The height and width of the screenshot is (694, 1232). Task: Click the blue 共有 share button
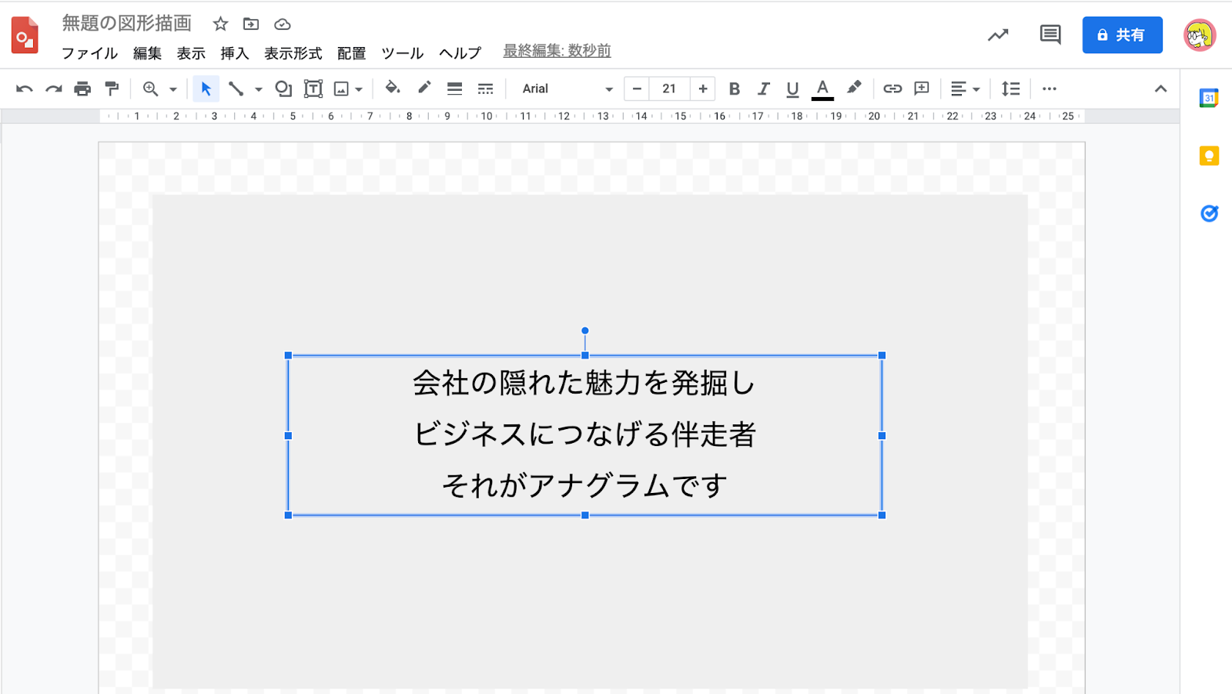pyautogui.click(x=1122, y=35)
